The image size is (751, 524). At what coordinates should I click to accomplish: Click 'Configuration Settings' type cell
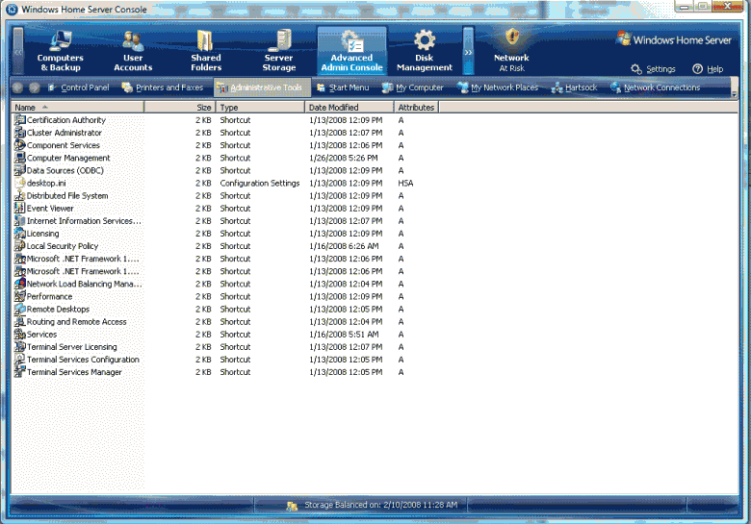(x=260, y=183)
